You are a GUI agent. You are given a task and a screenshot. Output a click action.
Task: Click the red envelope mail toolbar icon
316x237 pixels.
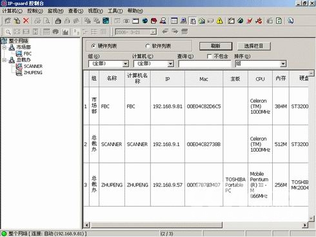click(154, 21)
